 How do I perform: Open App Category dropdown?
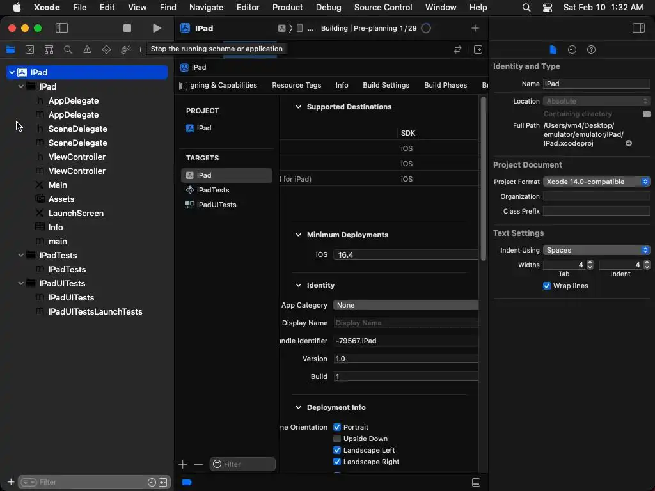tap(406, 305)
